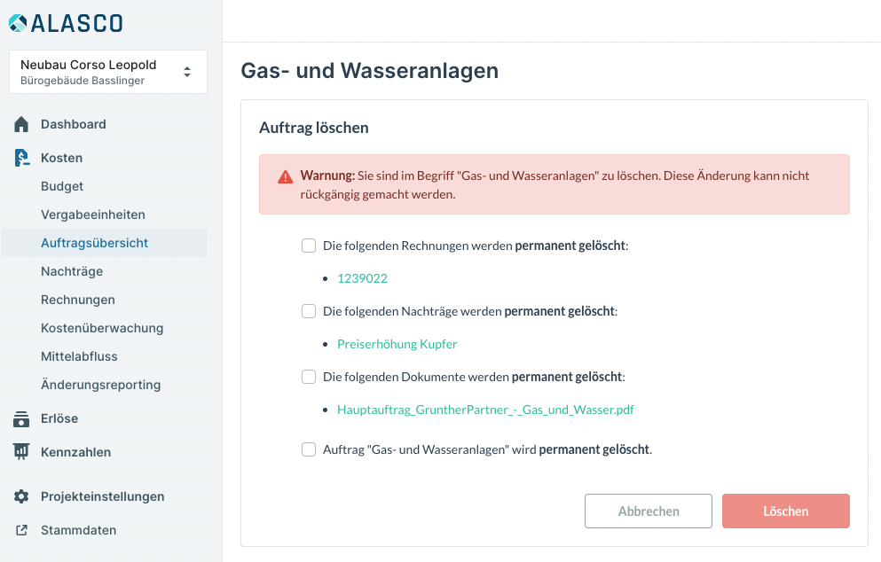Click the red Löschen button
Screen dimensions: 881x562
click(x=785, y=511)
